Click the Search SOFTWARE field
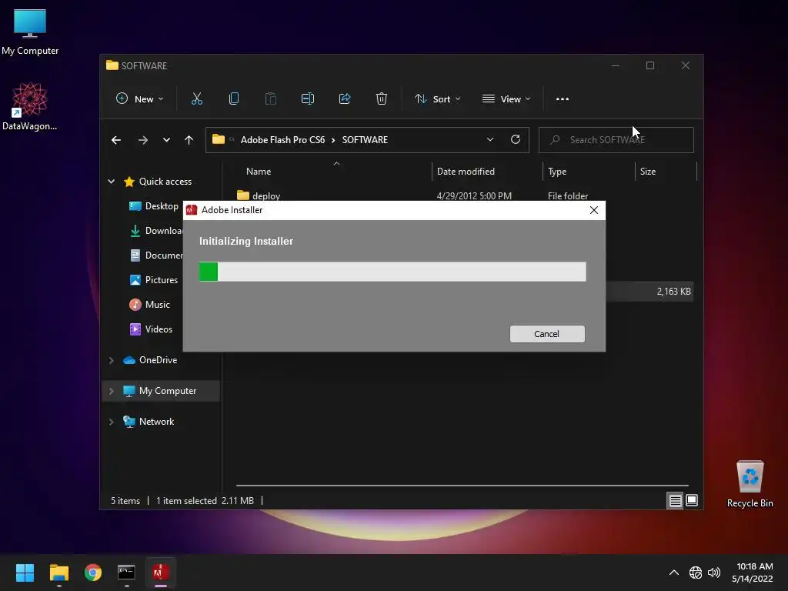Image resolution: width=788 pixels, height=591 pixels. (x=616, y=140)
